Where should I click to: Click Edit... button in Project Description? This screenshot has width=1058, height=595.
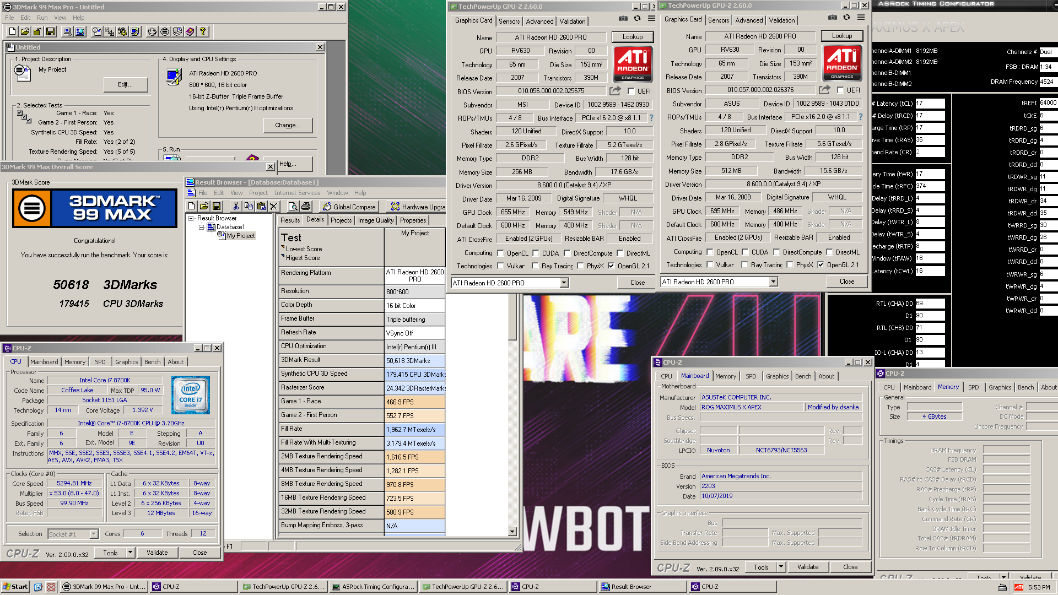coord(126,84)
